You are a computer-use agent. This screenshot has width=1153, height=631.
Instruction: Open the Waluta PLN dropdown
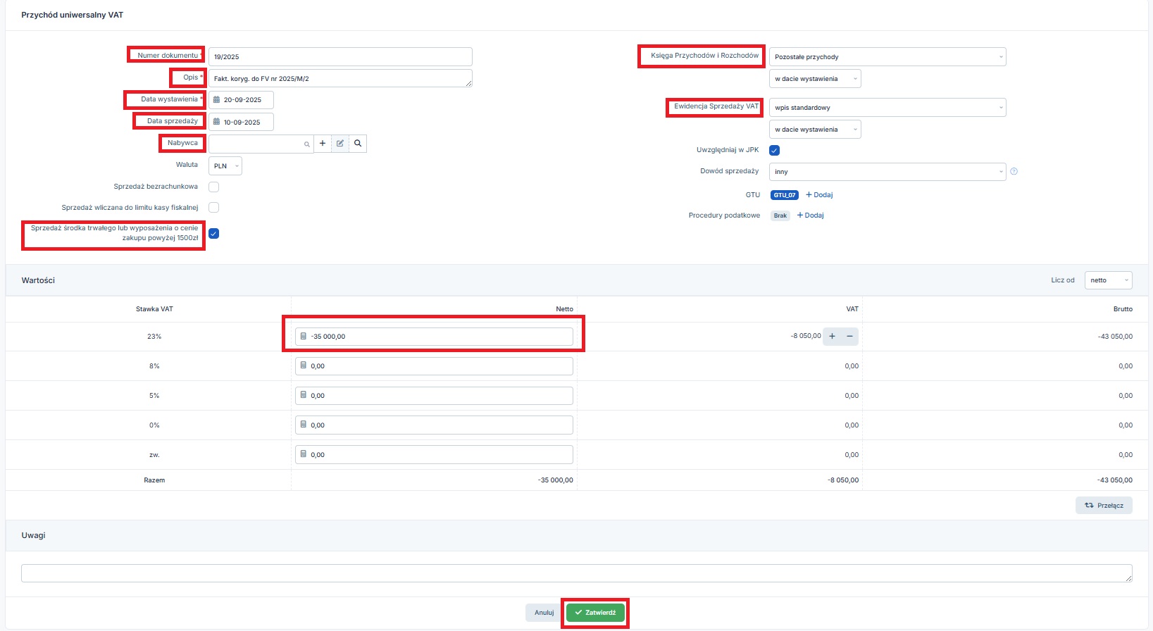point(225,166)
